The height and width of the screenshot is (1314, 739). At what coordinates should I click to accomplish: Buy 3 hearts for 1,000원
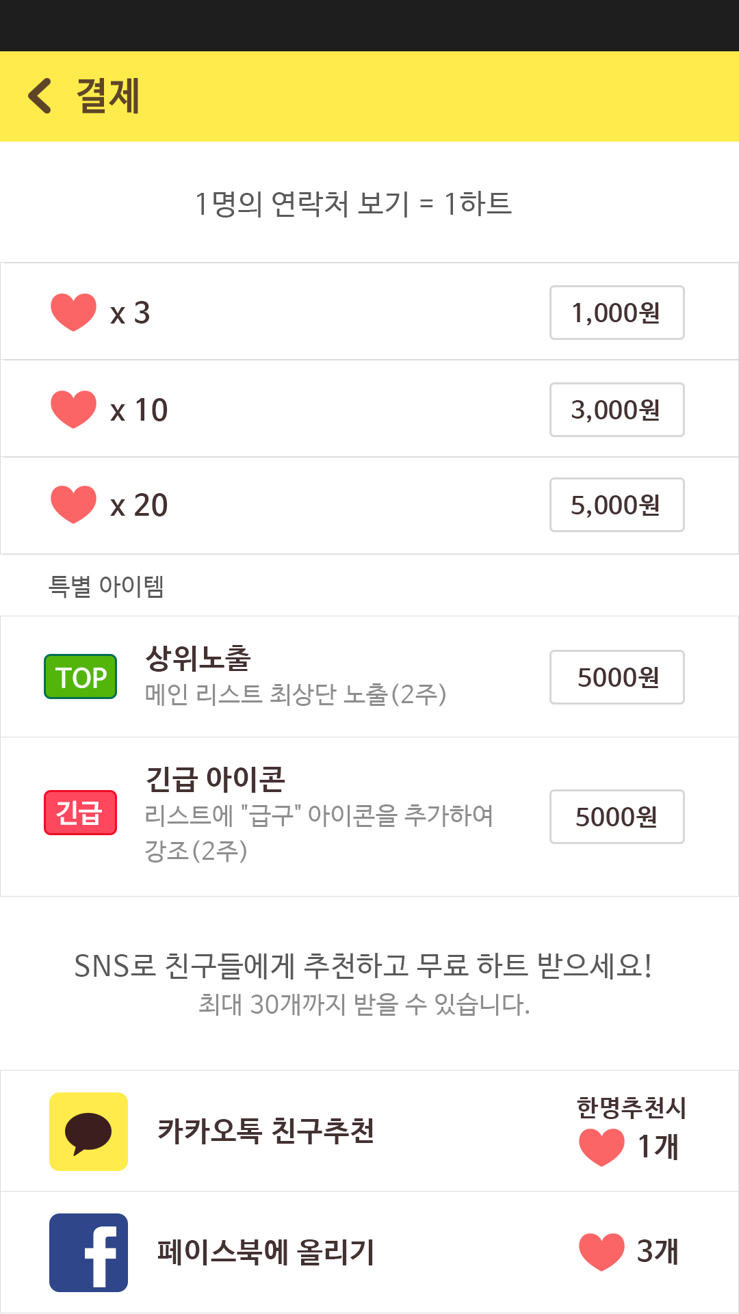pos(617,313)
